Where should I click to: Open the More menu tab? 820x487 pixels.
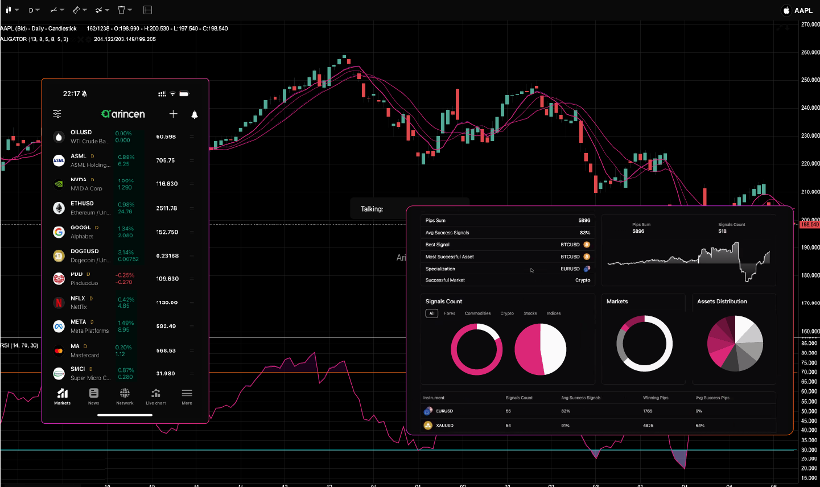(187, 397)
